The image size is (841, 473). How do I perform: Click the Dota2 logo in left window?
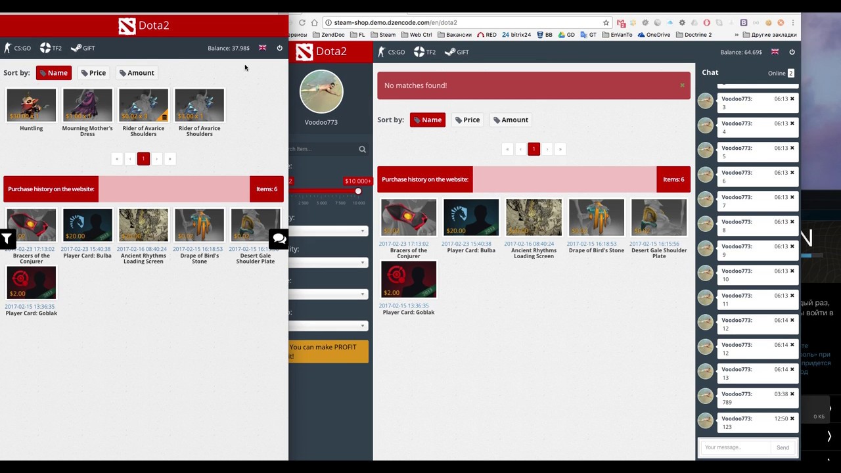(144, 26)
